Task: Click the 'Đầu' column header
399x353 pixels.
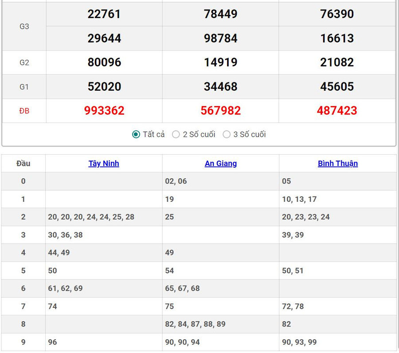Action: click(23, 163)
